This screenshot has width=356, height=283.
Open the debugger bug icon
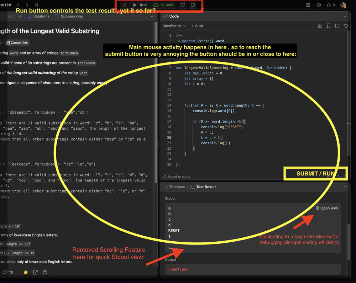[x=124, y=5]
